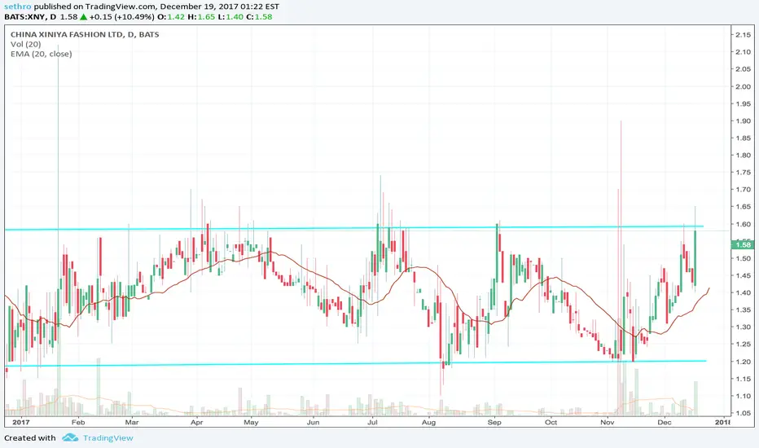Click the 2017 label on time axis
This screenshot has width=759, height=448.
pyautogui.click(x=21, y=422)
